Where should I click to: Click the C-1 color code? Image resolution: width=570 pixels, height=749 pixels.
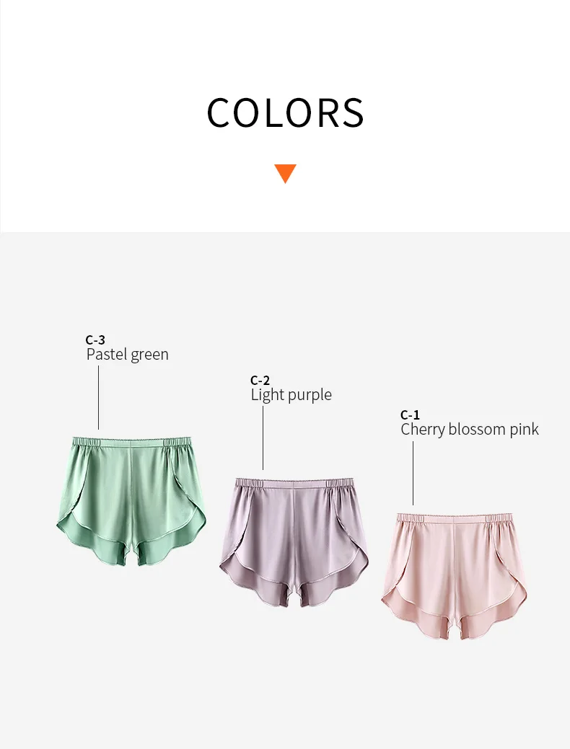coord(410,415)
